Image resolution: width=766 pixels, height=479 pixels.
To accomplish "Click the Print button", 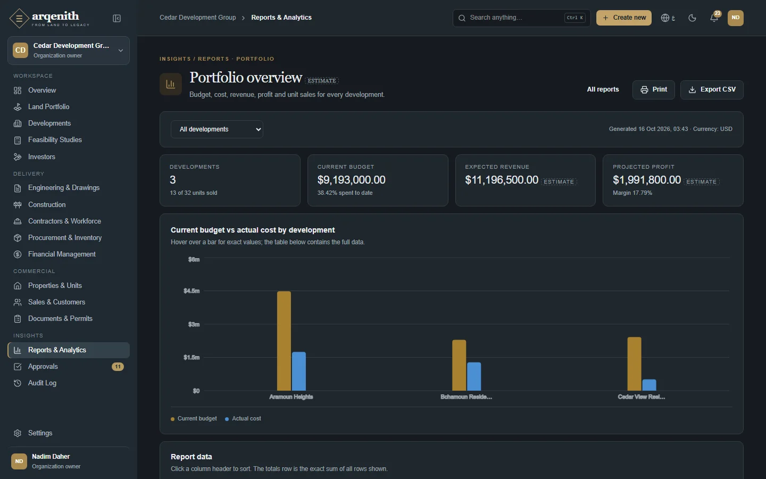I will click(x=654, y=90).
